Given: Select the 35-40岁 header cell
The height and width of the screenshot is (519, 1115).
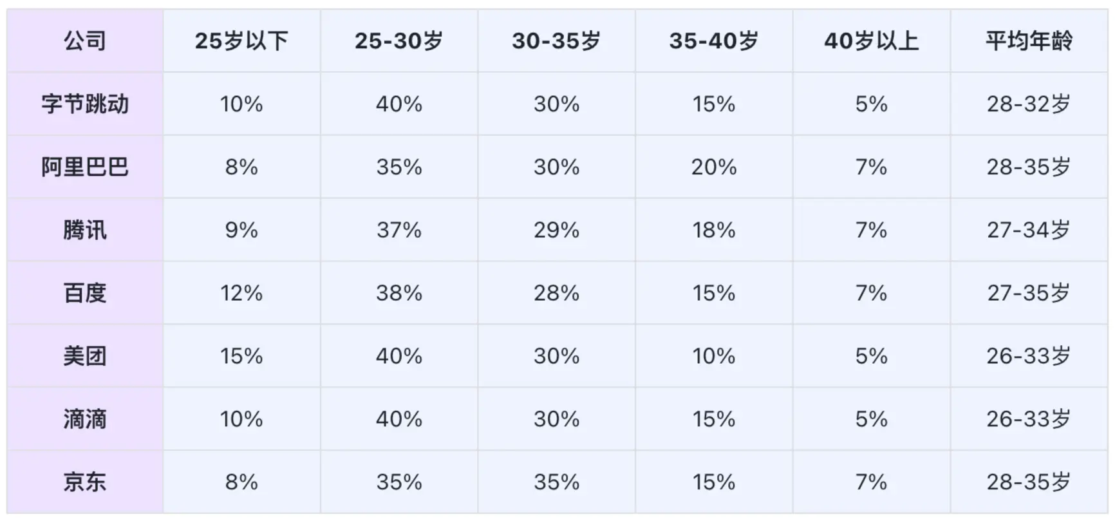Looking at the screenshot, I should coord(714,41).
